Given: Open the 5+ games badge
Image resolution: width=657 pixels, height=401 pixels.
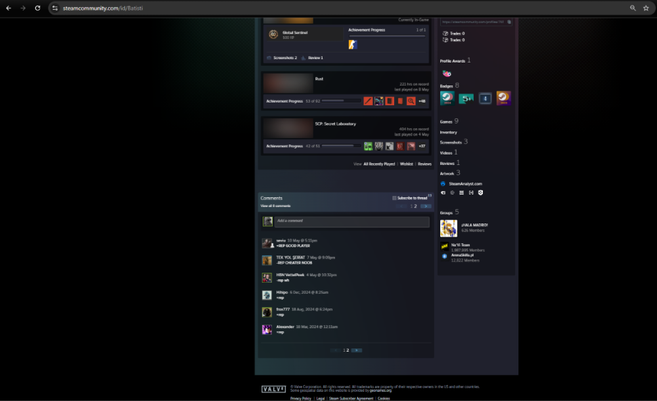Looking at the screenshot, I should click(x=466, y=99).
